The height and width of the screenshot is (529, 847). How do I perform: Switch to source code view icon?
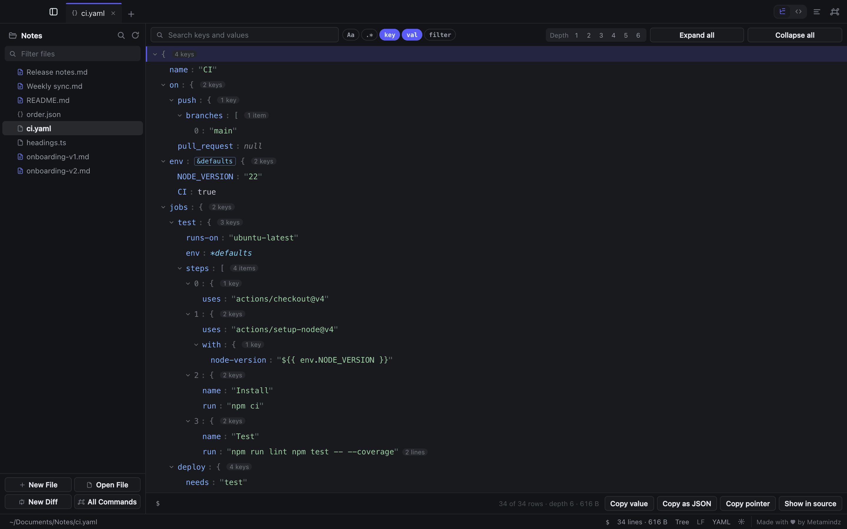pos(798,12)
